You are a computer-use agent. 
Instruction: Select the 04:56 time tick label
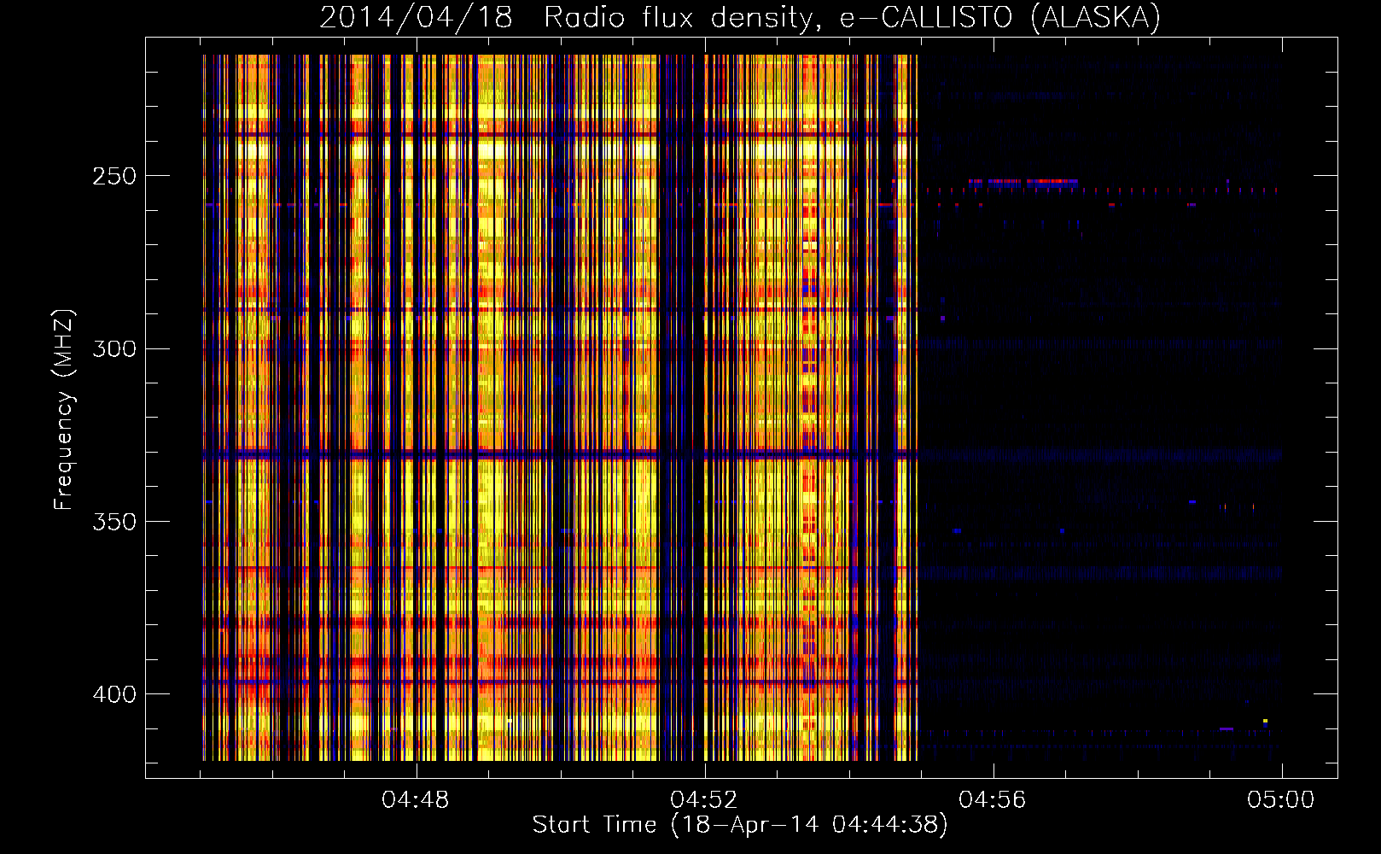pos(993,800)
